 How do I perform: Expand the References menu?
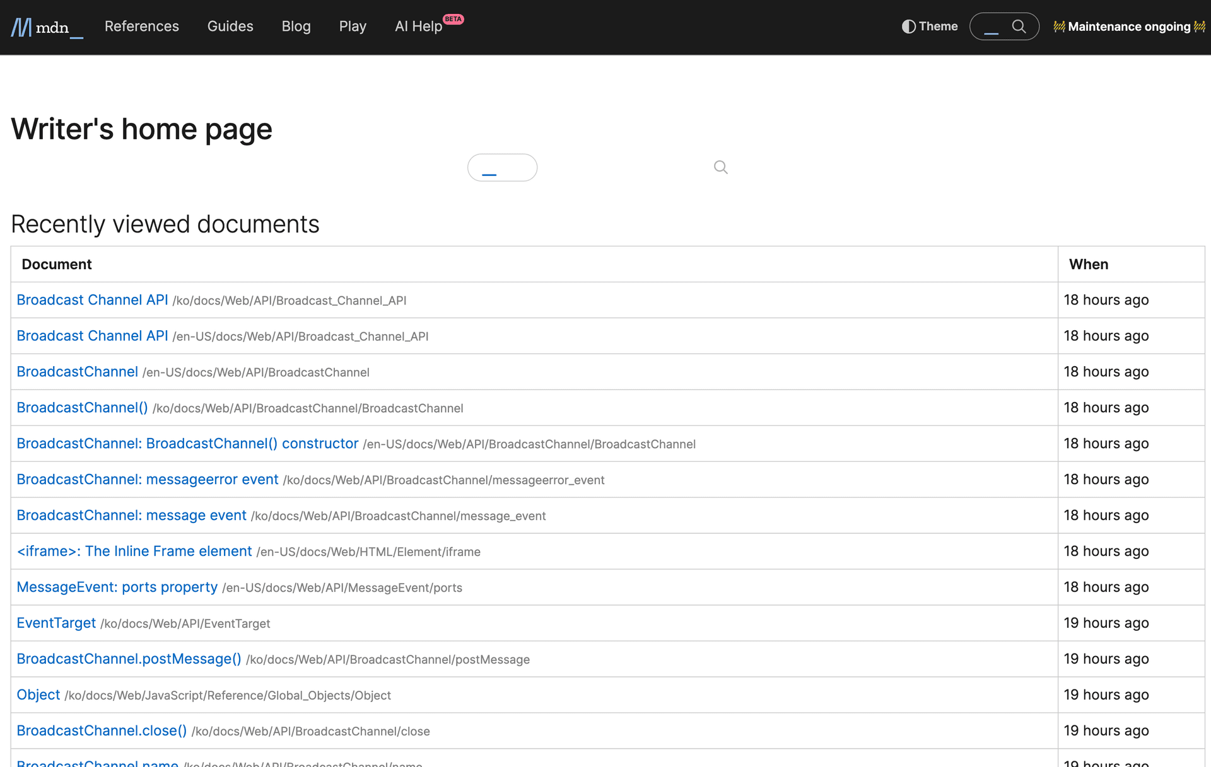pos(141,26)
